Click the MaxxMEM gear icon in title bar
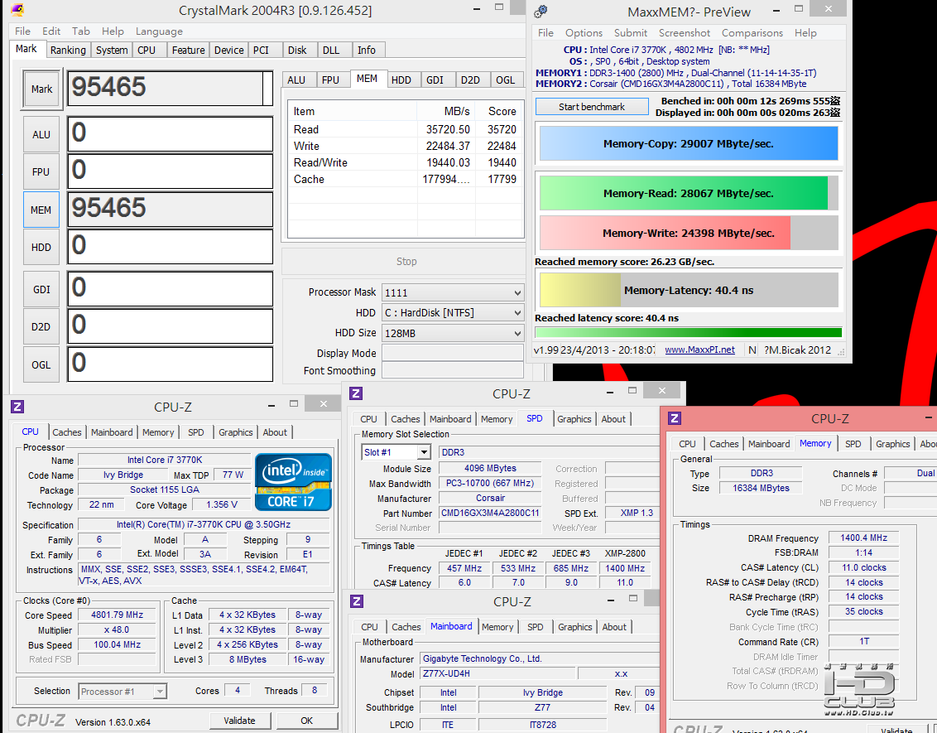 [541, 12]
